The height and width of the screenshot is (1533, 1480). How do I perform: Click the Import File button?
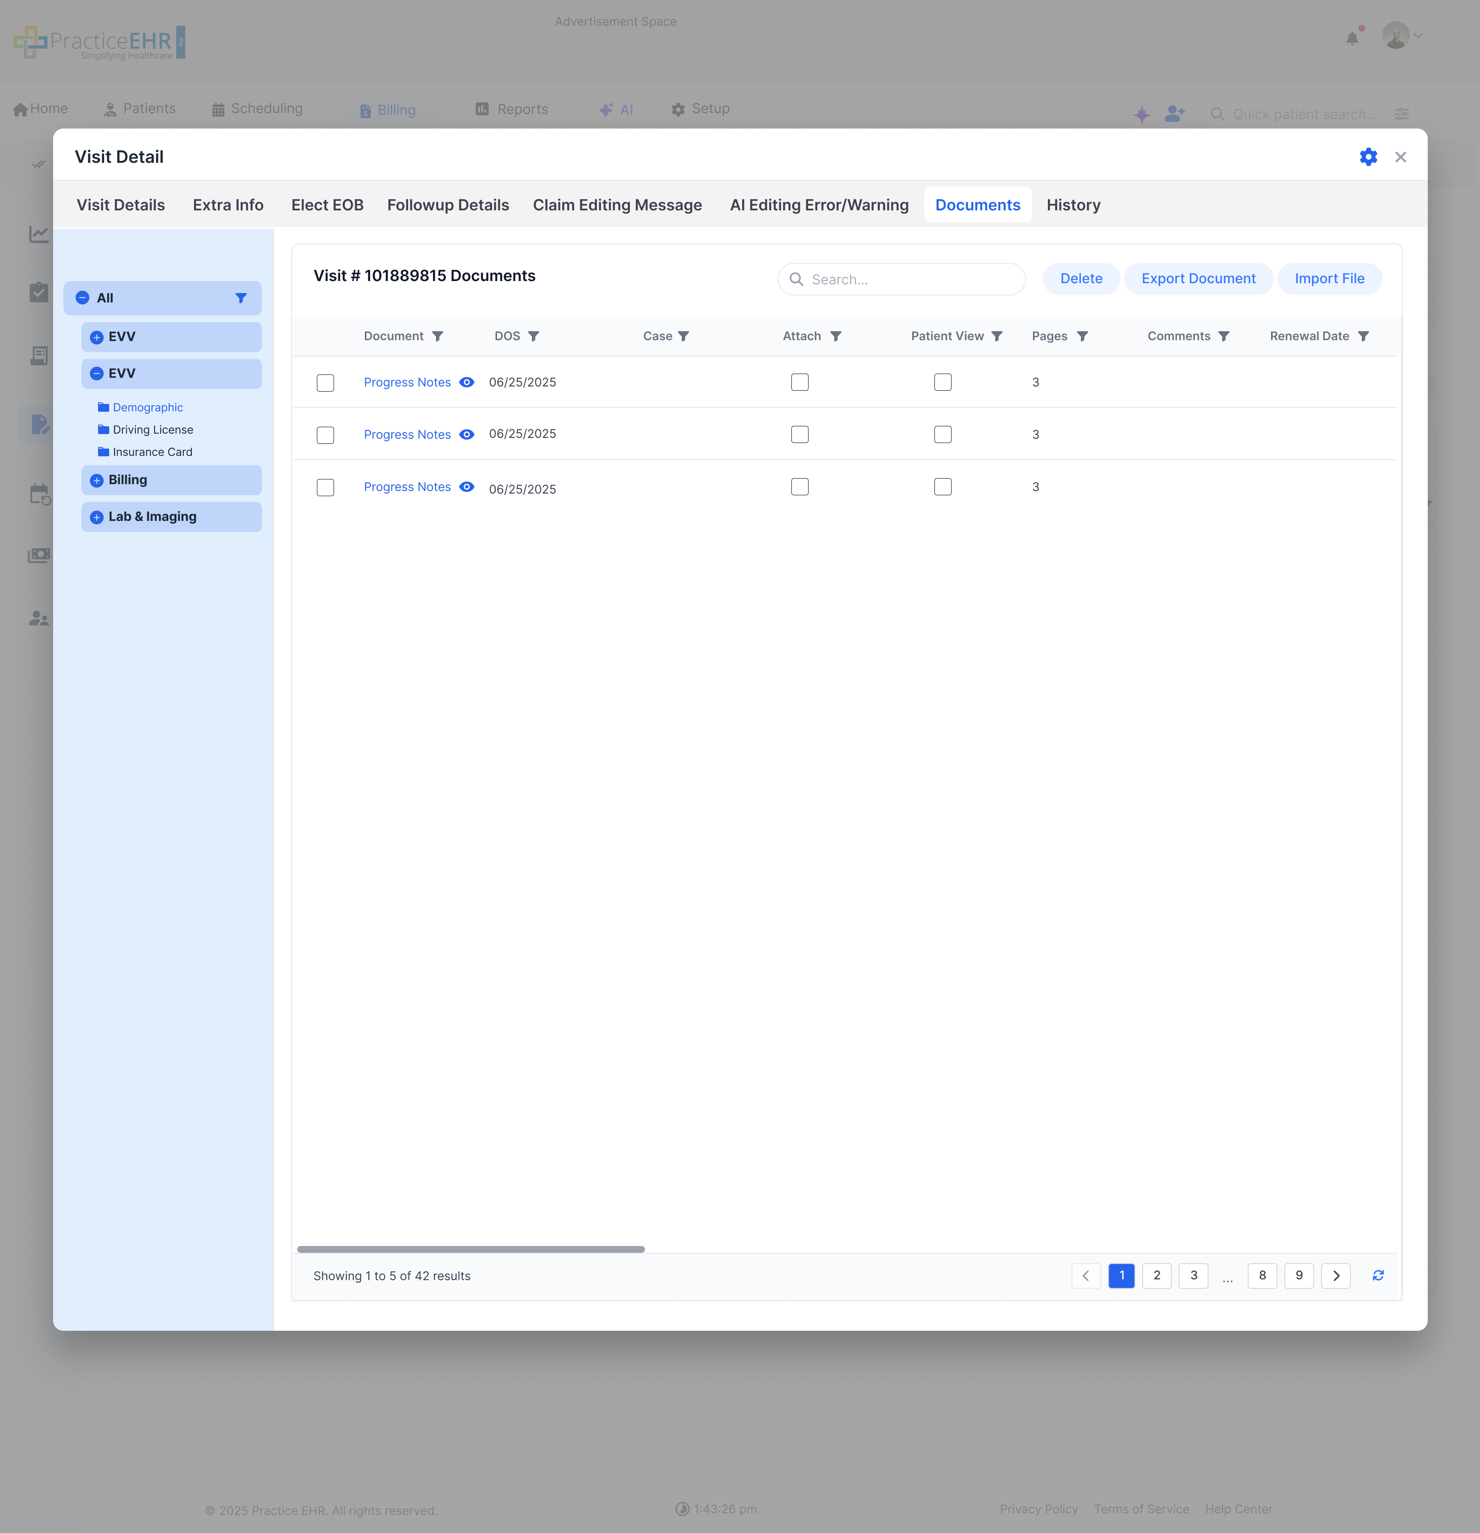click(x=1329, y=278)
